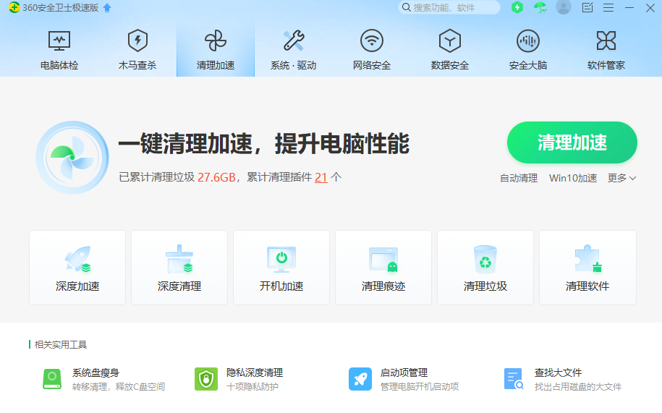Click the Win10加速 link
The image size is (662, 413).
click(573, 178)
